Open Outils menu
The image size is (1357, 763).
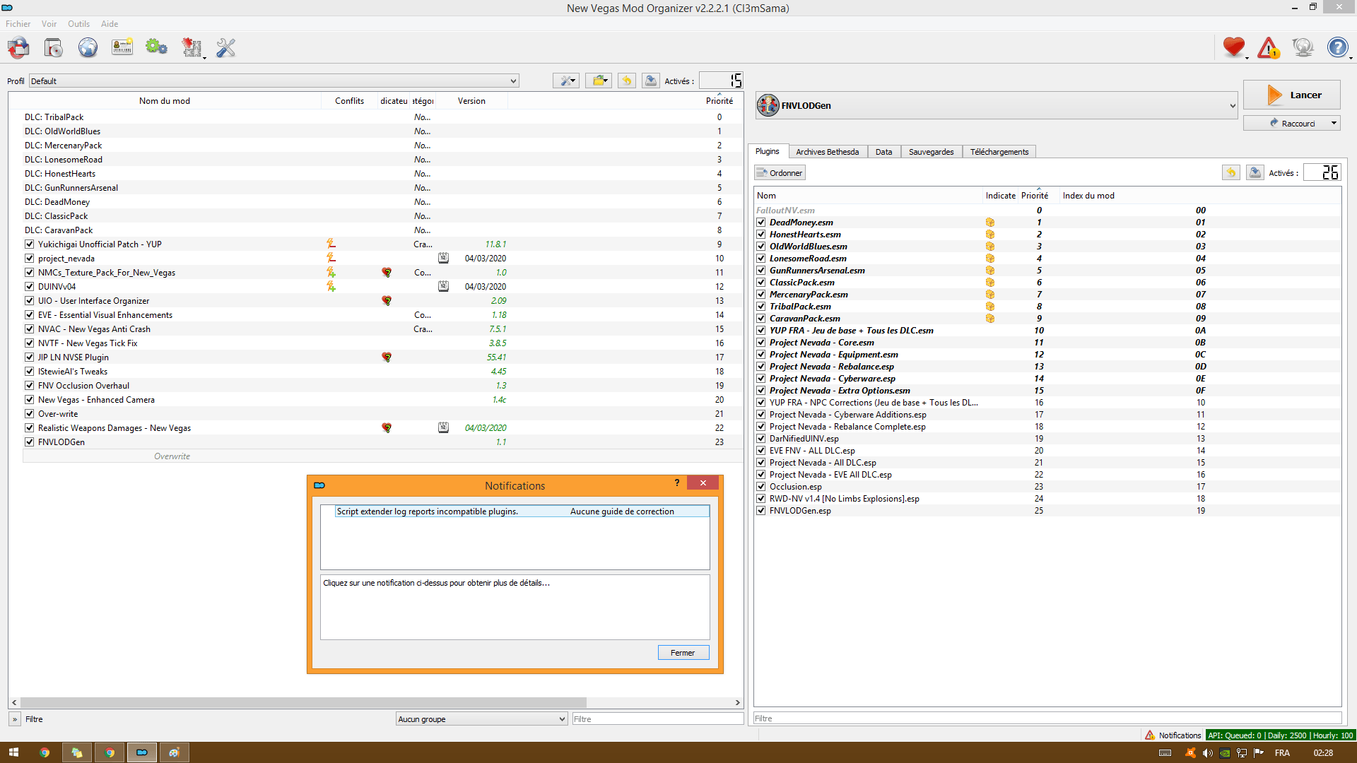click(x=78, y=23)
